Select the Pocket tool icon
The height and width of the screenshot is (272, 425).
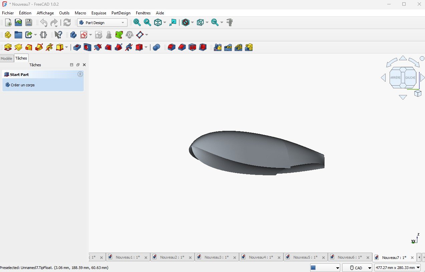(x=77, y=48)
